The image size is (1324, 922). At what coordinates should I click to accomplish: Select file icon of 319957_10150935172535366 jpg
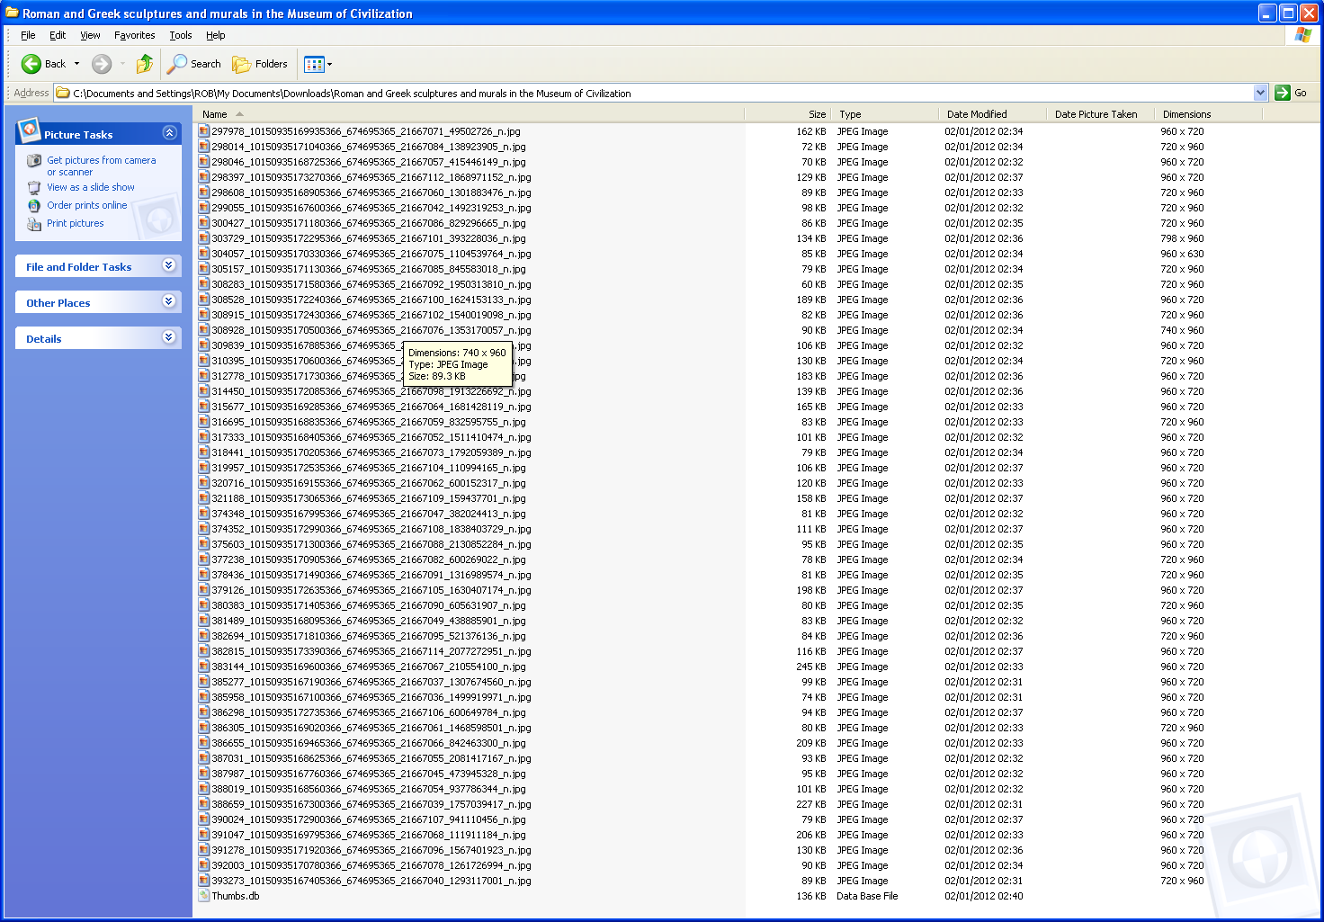204,468
